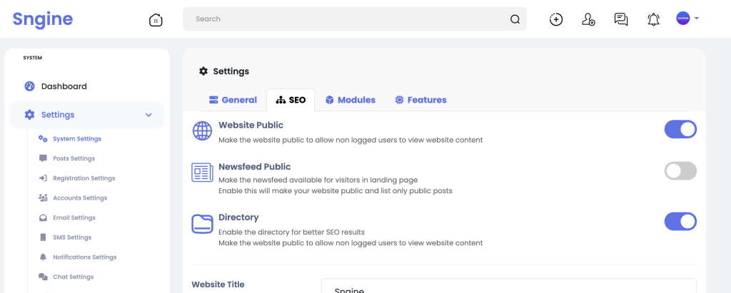This screenshot has width=731, height=293.
Task: Open System Settings link
Action: pyautogui.click(x=77, y=139)
